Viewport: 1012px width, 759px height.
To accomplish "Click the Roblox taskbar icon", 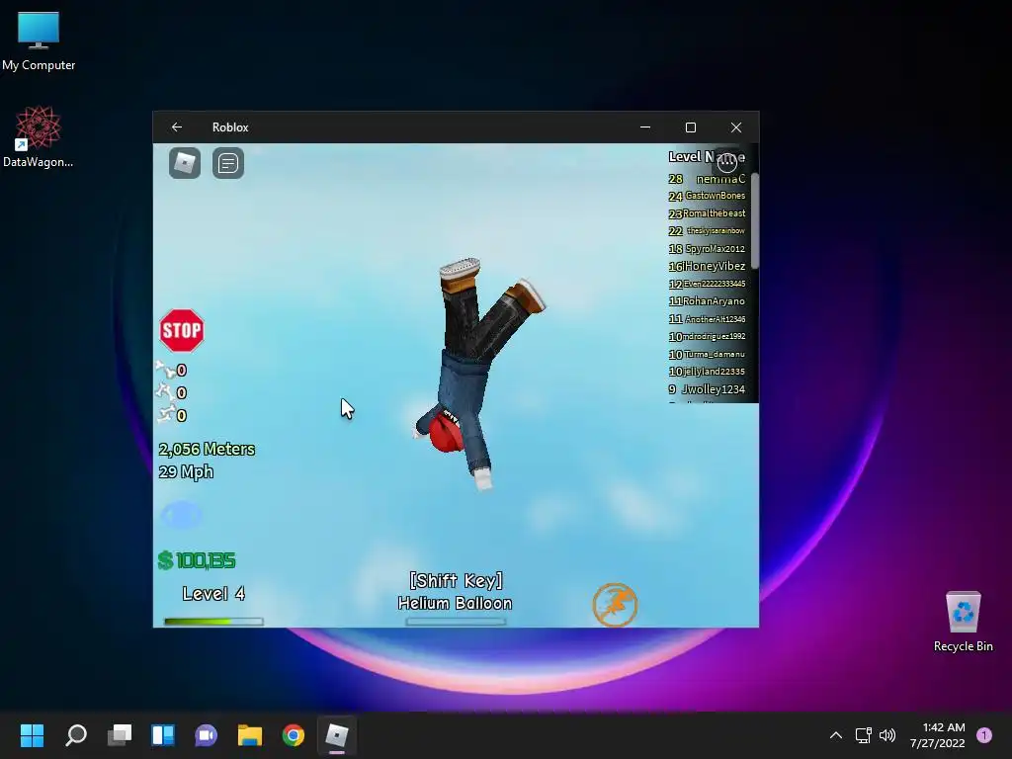I will pos(337,735).
